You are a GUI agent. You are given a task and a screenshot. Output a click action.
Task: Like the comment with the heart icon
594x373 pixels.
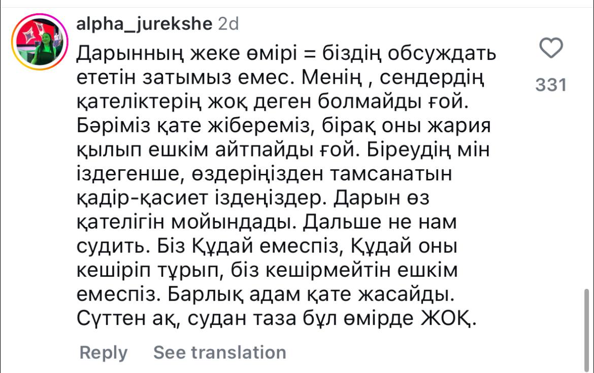[x=551, y=48]
